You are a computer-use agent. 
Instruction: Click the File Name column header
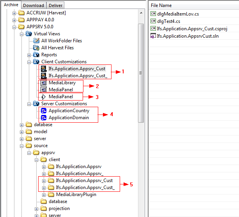[161, 5]
